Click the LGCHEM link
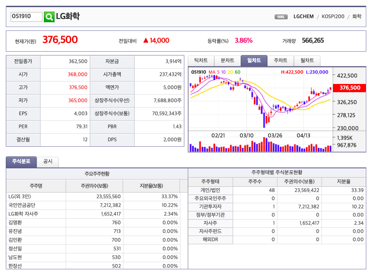Image resolution: width=375 pixels, height=279 pixels. click(304, 16)
